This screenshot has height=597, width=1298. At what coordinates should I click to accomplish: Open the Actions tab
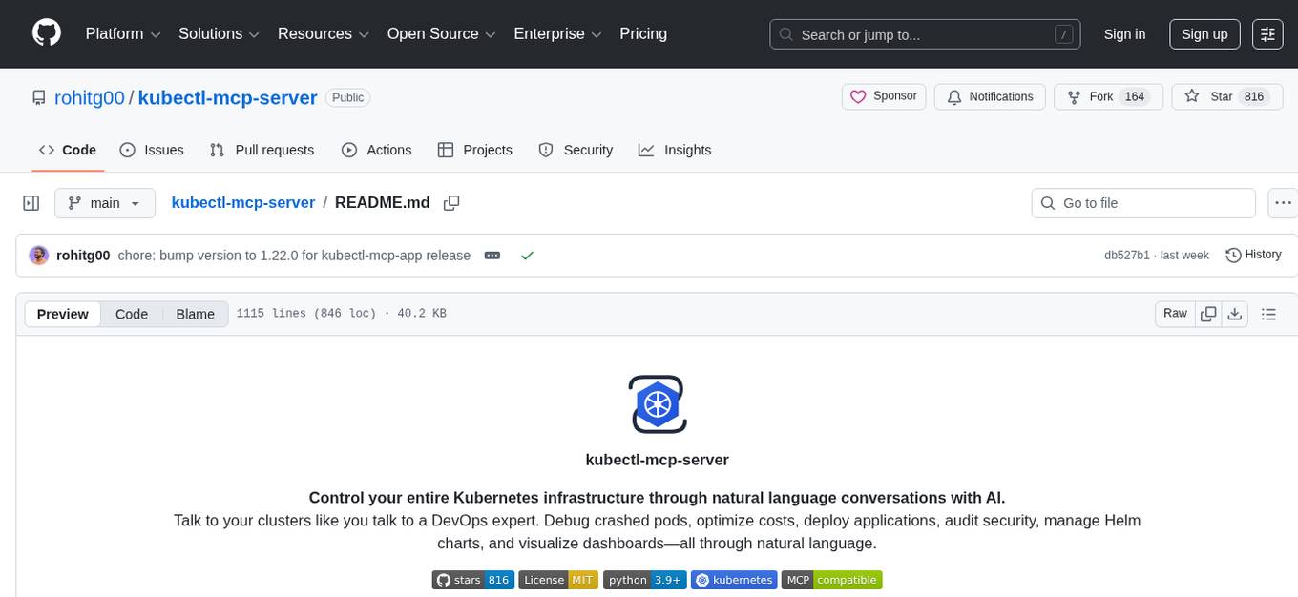pyautogui.click(x=376, y=150)
